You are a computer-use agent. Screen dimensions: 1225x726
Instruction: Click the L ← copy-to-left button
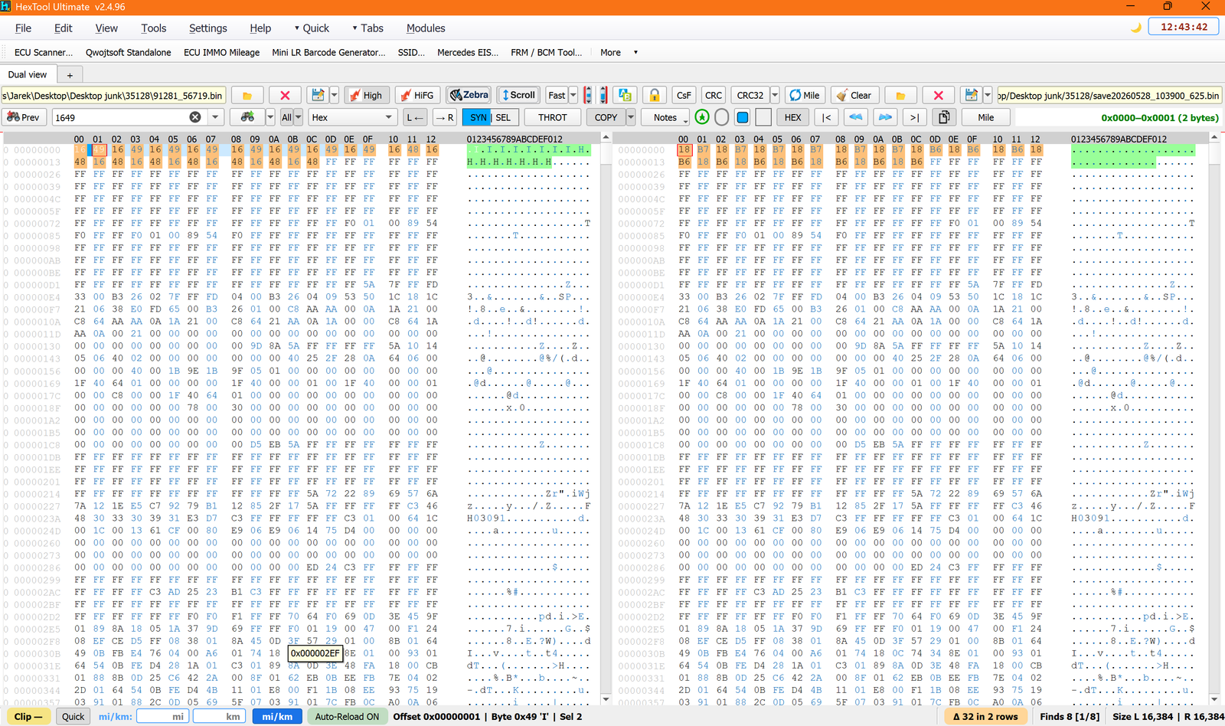click(415, 117)
